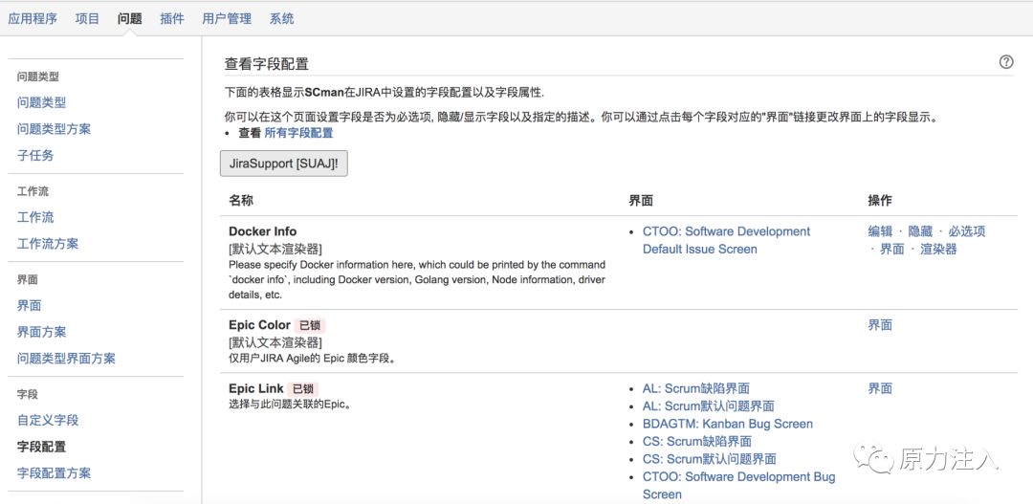The width and height of the screenshot is (1033, 504).
Task: Click 渲染器 for Docker Info
Action: [x=938, y=249]
